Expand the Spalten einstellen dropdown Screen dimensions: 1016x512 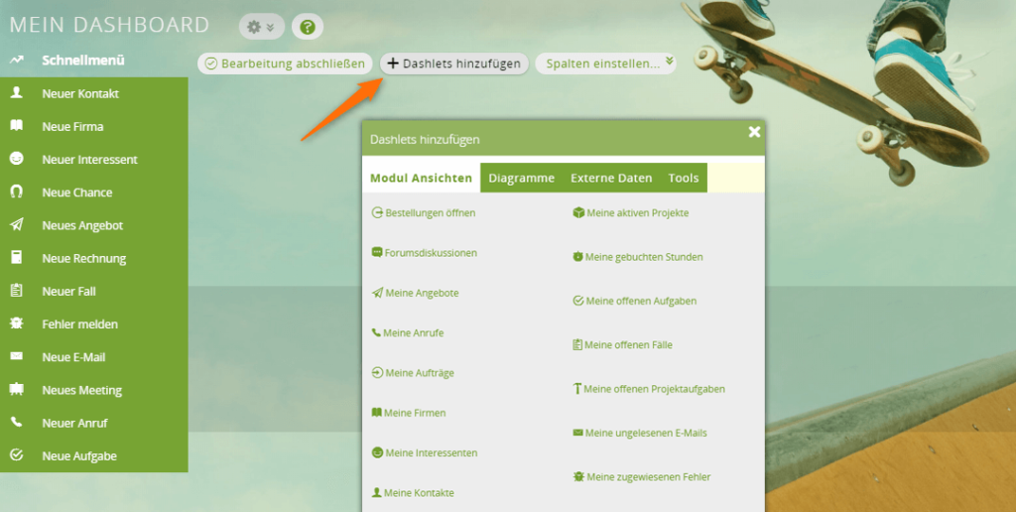click(x=606, y=64)
